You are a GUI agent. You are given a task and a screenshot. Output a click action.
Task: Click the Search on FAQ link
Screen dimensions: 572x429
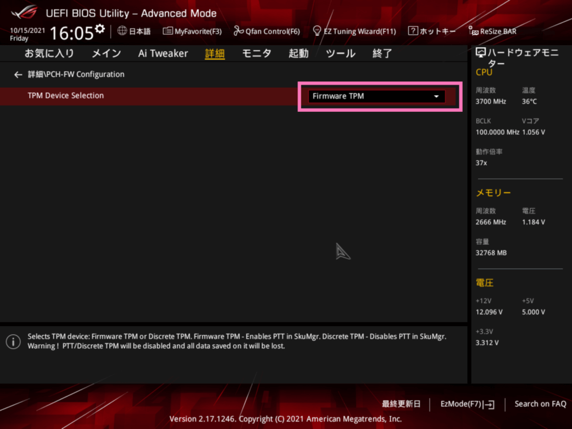click(x=540, y=404)
